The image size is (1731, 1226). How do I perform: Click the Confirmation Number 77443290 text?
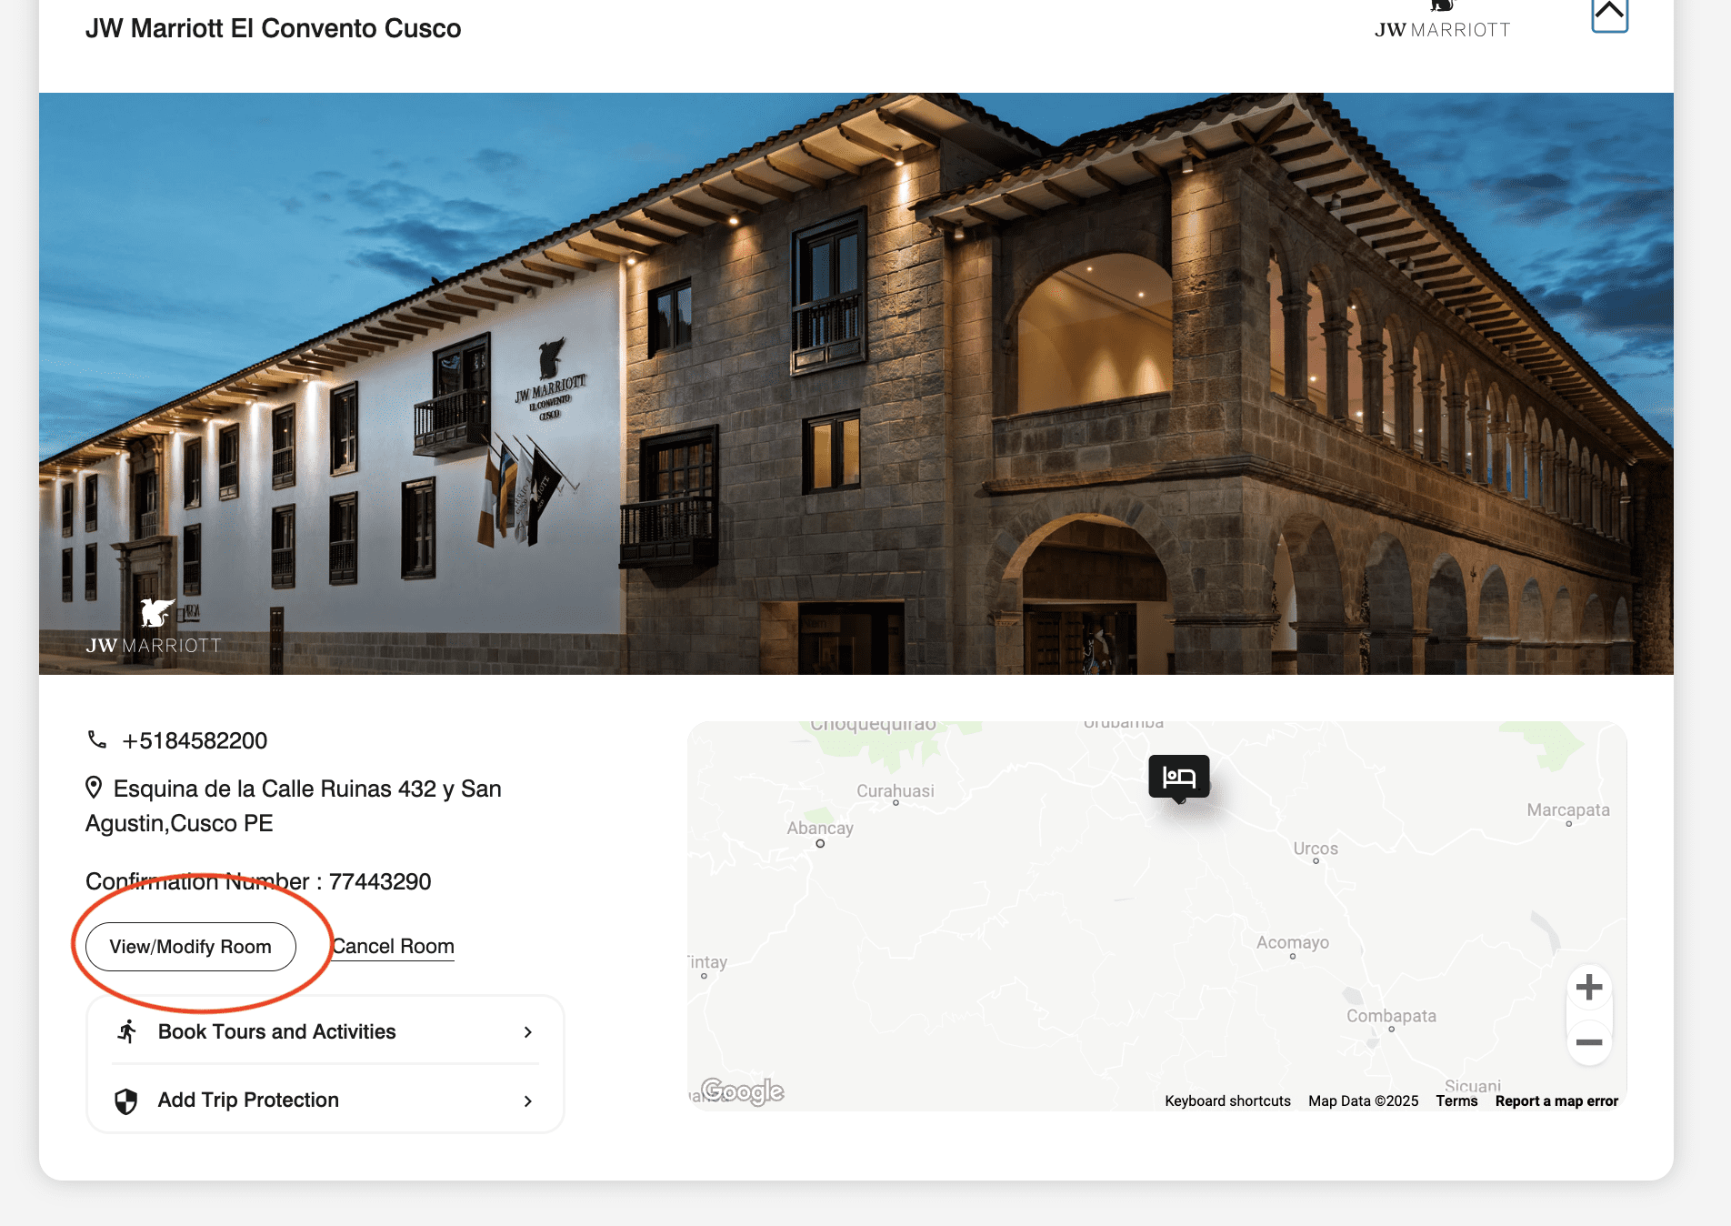(x=258, y=881)
